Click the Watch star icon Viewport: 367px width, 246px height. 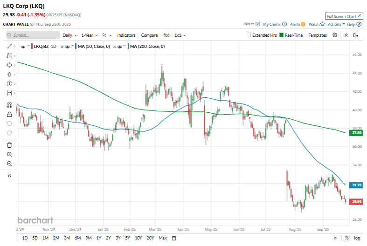[323, 24]
